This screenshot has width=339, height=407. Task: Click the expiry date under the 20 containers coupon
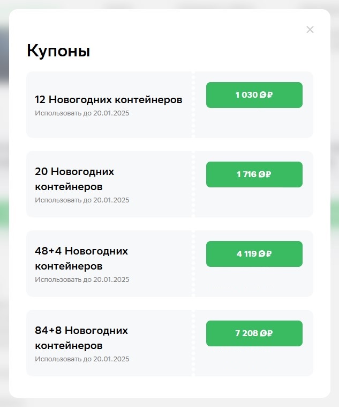(x=82, y=200)
